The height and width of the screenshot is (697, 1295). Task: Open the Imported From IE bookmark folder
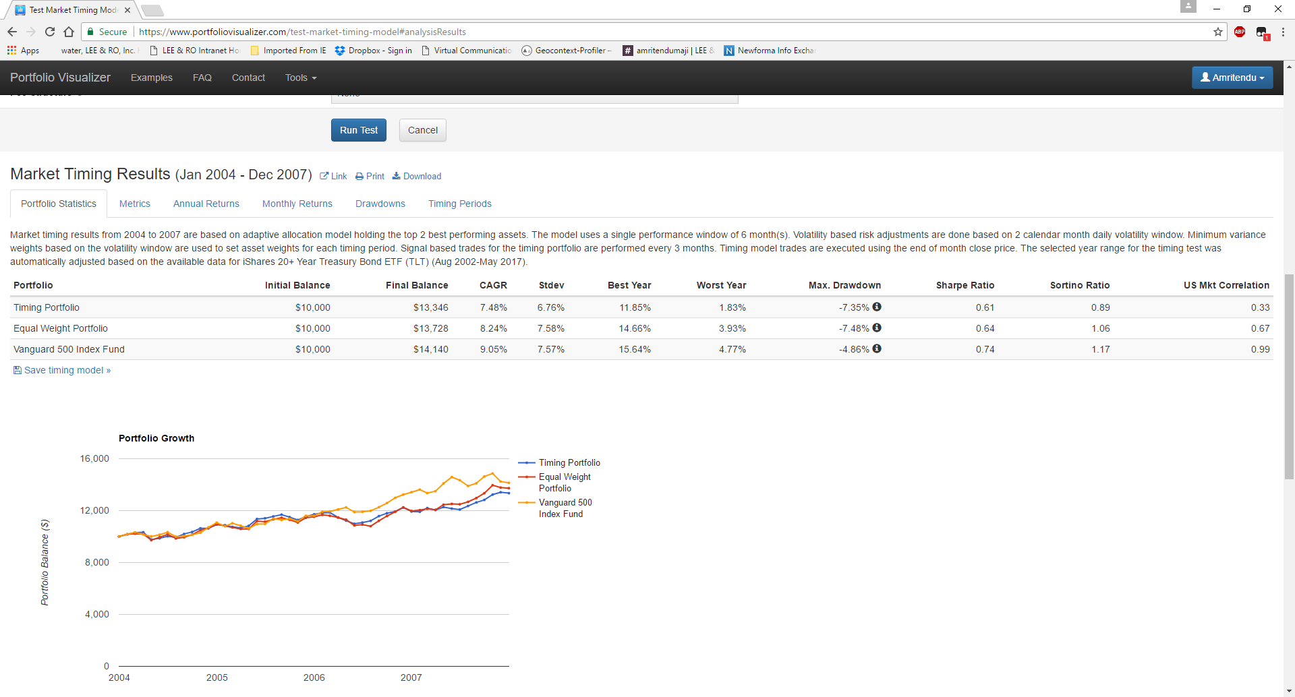click(288, 51)
